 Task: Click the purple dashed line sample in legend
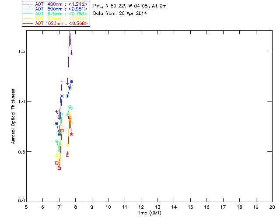[x=28, y=4]
